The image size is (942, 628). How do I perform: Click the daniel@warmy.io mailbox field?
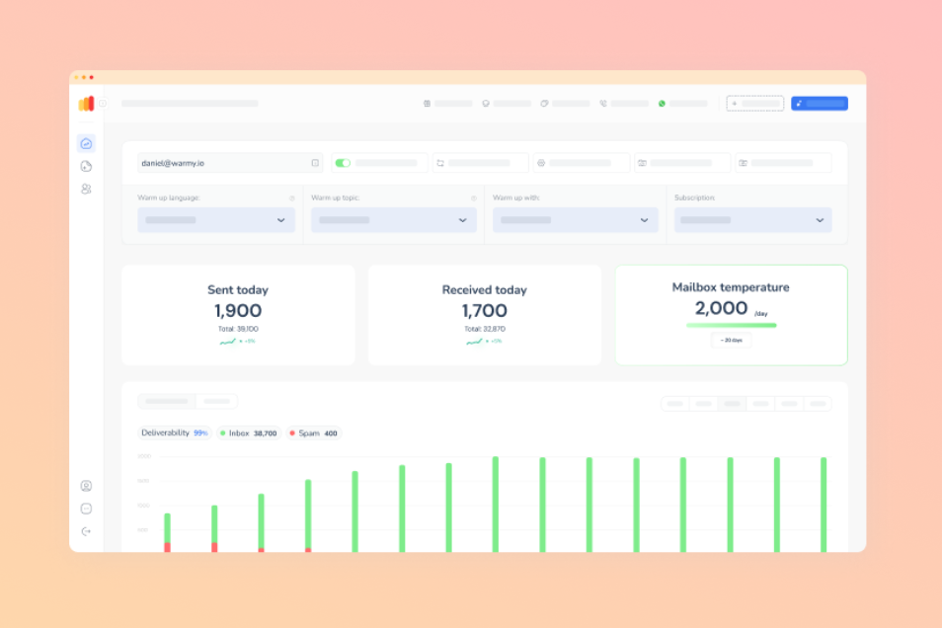[x=230, y=163]
